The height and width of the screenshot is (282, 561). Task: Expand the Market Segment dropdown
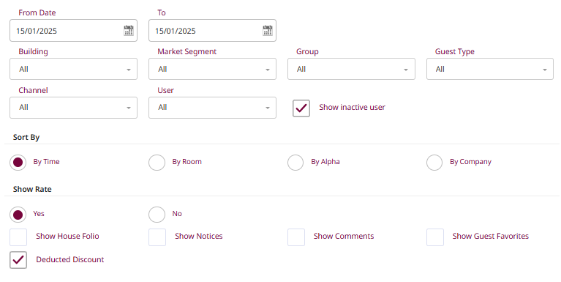[x=212, y=69]
